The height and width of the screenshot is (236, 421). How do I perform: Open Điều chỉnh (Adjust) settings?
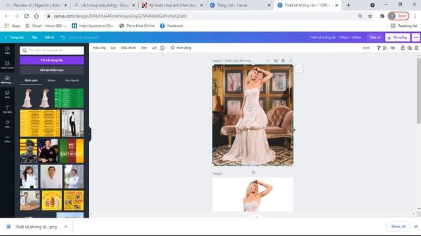coord(128,48)
